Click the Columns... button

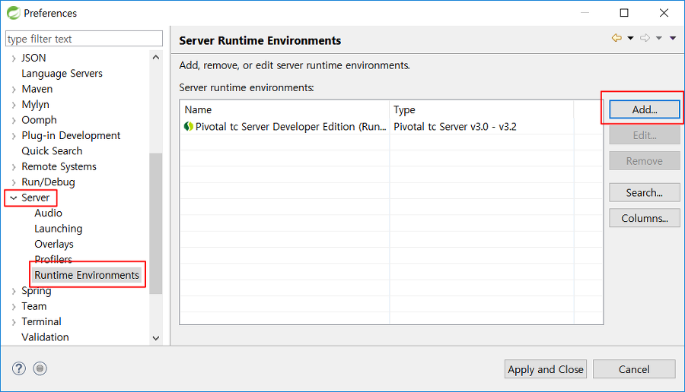tap(645, 218)
